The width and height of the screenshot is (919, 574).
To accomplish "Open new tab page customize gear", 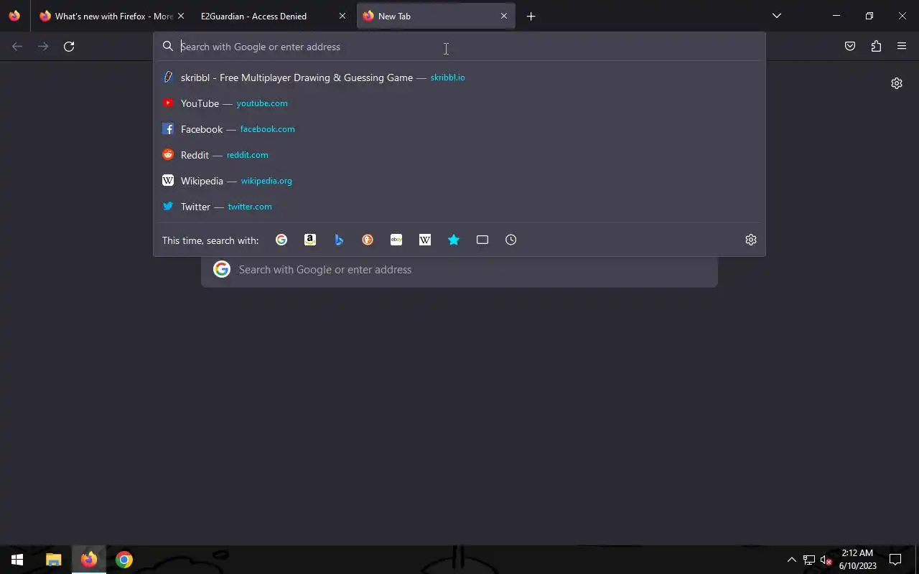I will [897, 83].
